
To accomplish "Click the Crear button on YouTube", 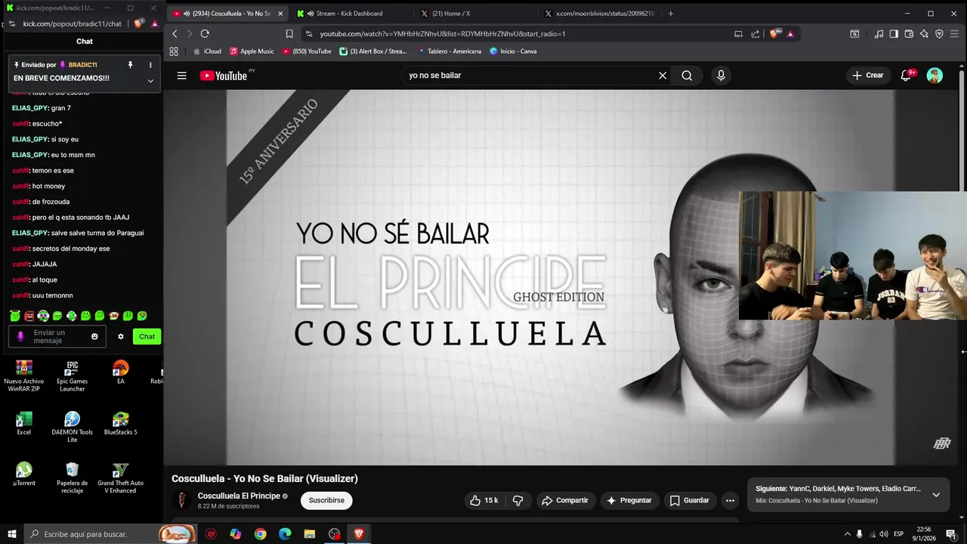I will 867,76.
